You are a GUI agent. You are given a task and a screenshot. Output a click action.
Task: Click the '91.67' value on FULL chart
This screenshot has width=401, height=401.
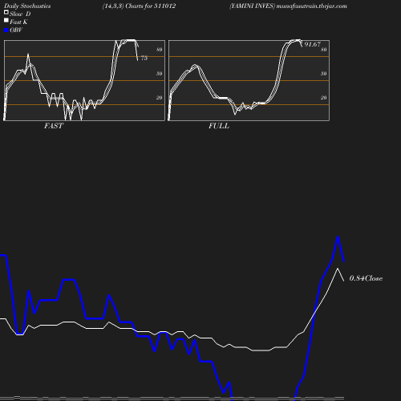(x=312, y=44)
